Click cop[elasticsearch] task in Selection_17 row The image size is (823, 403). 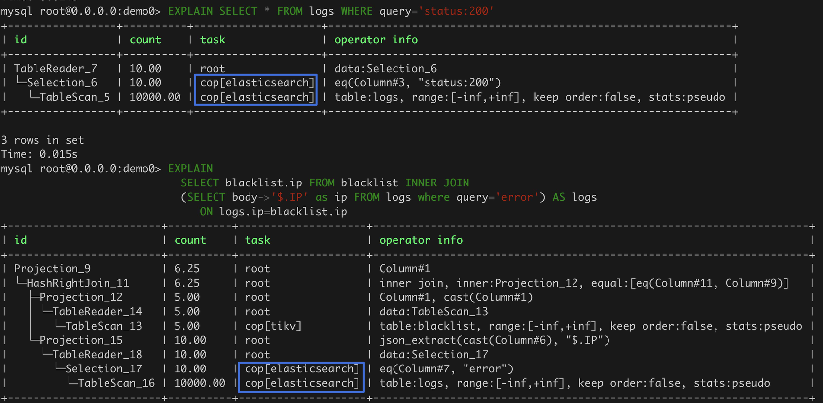(x=302, y=369)
